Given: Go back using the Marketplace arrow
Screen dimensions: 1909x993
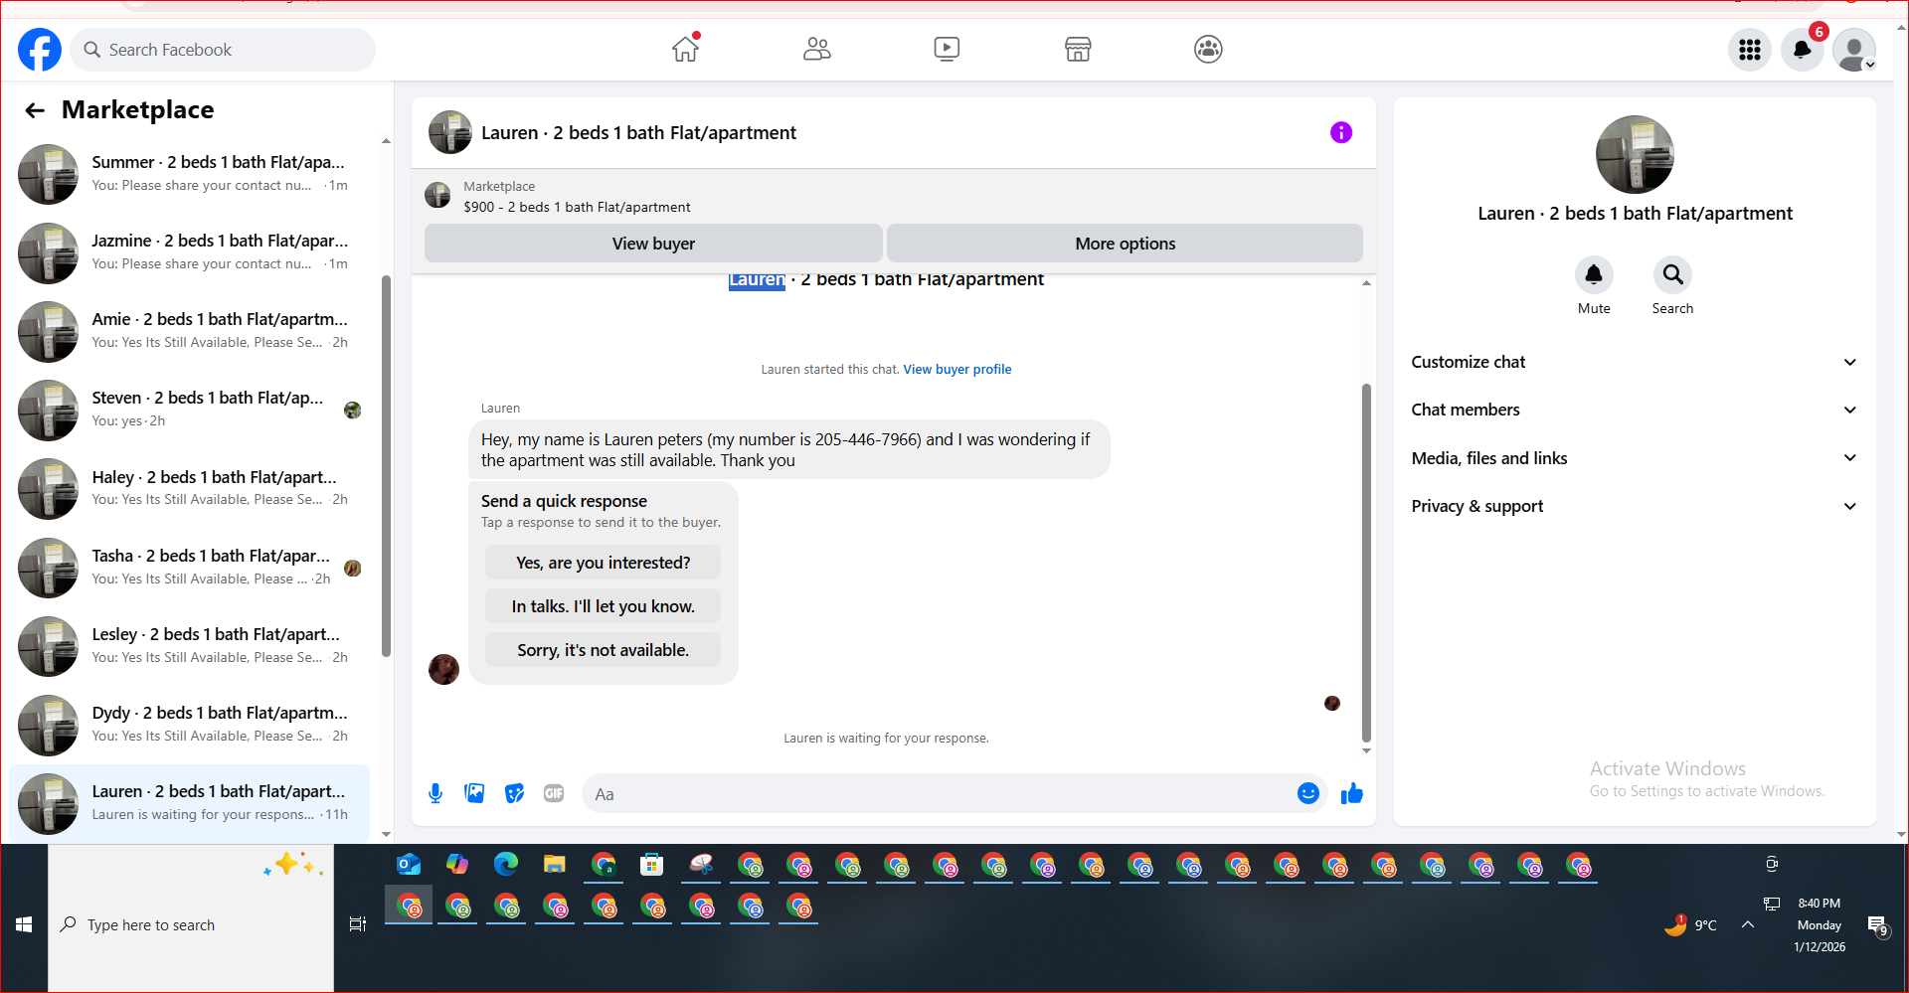Looking at the screenshot, I should 35,110.
